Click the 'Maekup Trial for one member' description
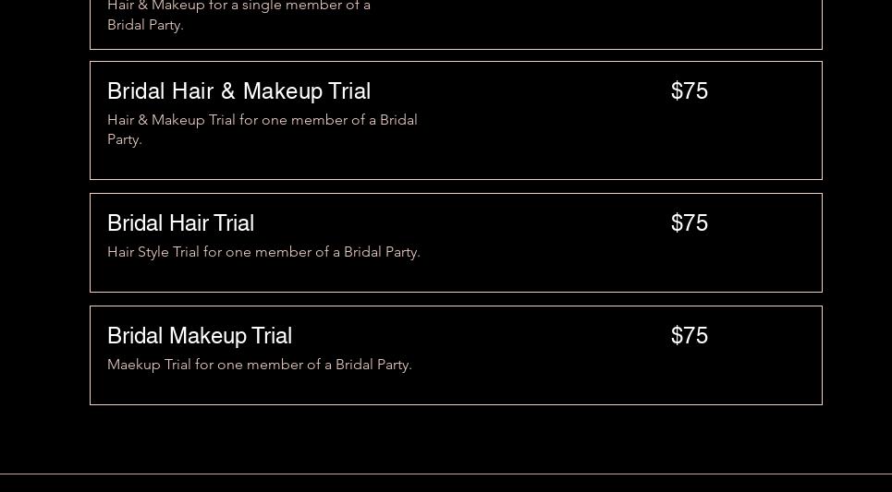Image resolution: width=892 pixels, height=492 pixels. point(259,365)
